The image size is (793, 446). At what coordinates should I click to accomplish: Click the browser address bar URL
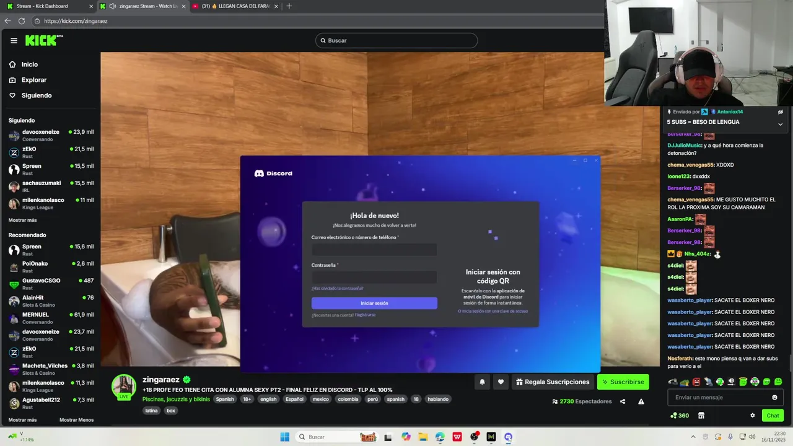pos(76,21)
